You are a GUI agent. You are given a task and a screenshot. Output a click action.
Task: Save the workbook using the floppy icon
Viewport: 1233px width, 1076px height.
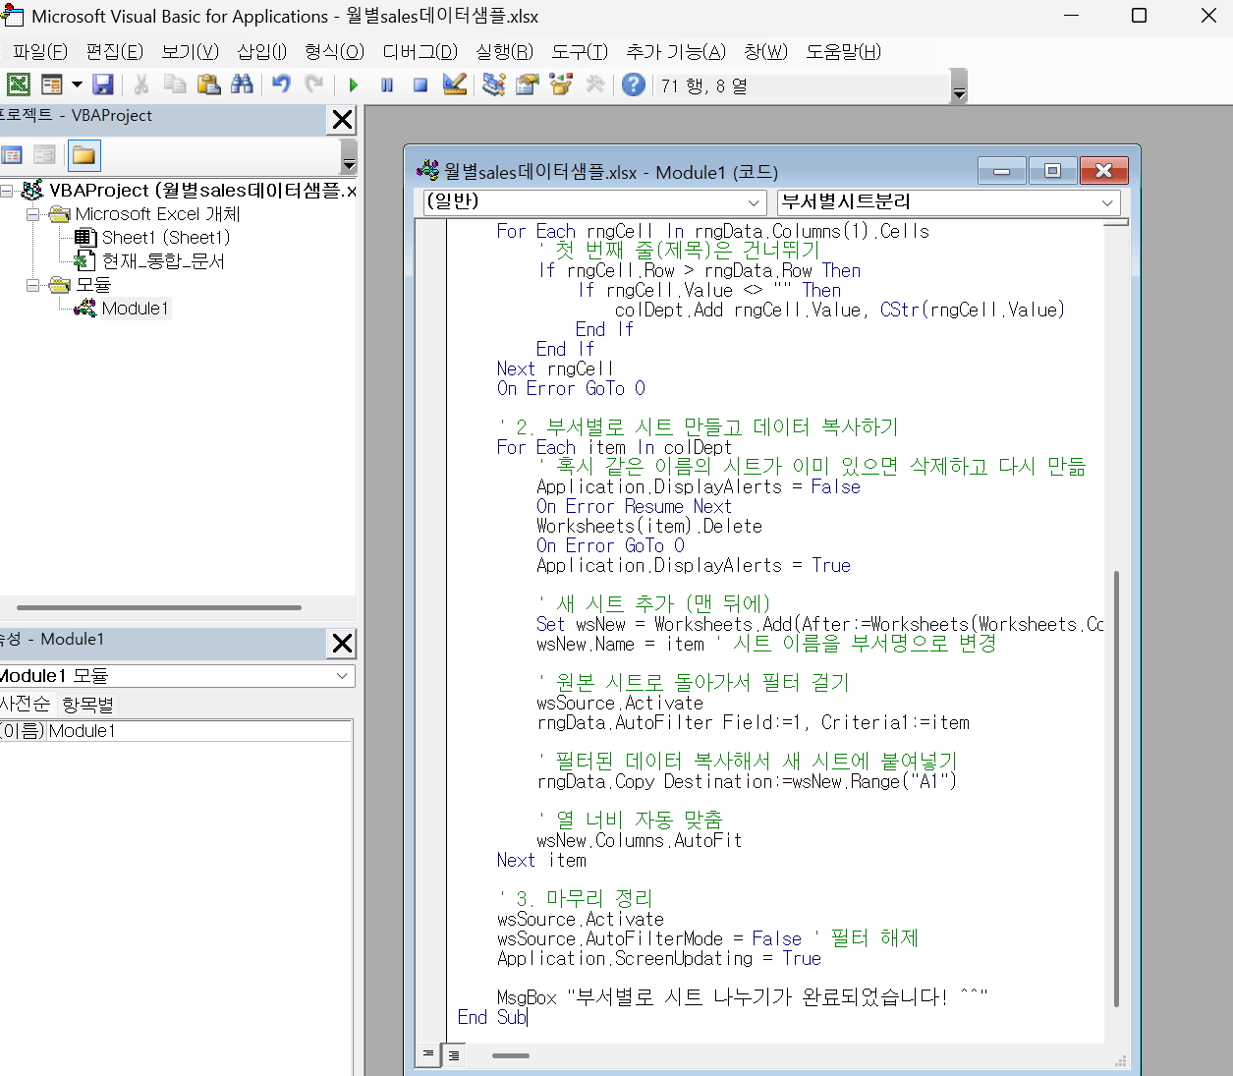click(103, 85)
